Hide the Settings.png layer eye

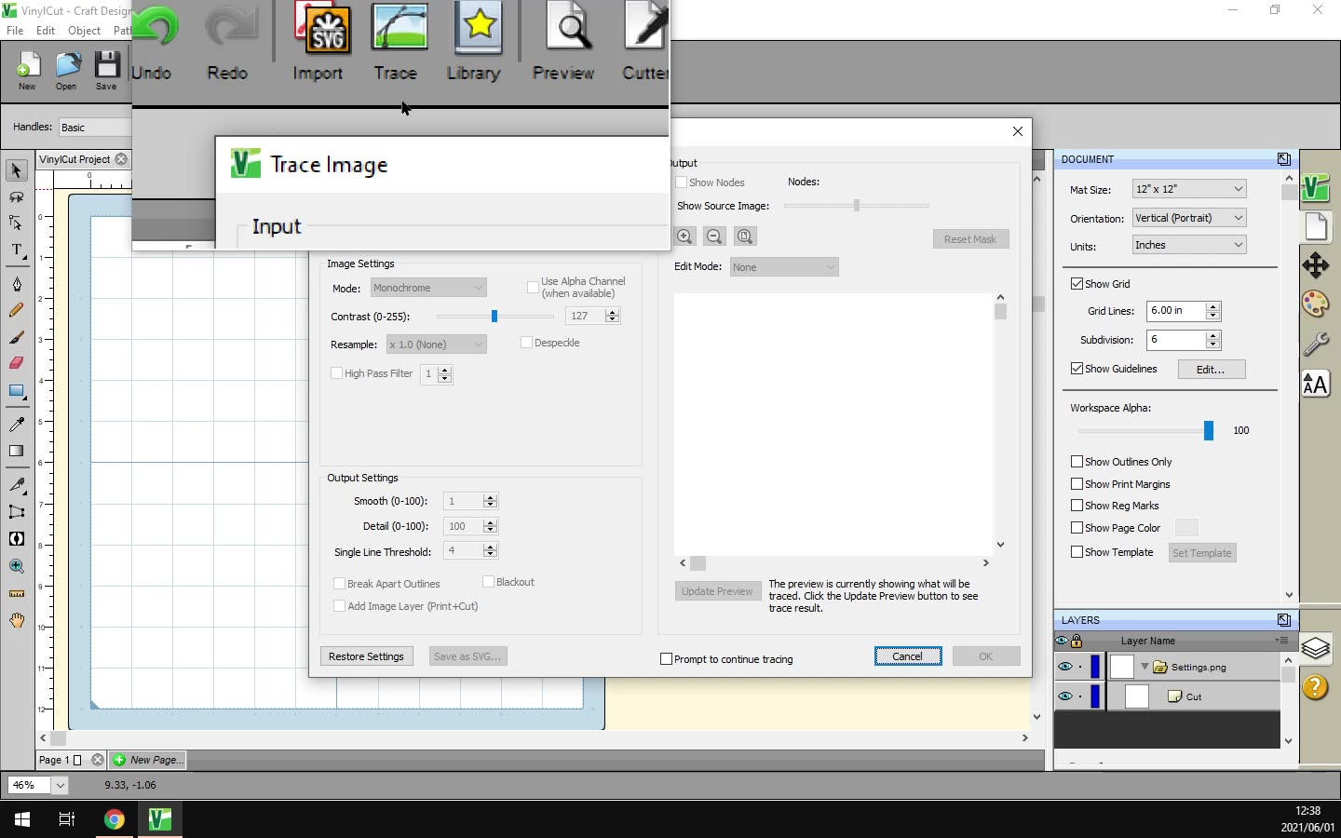pyautogui.click(x=1064, y=667)
